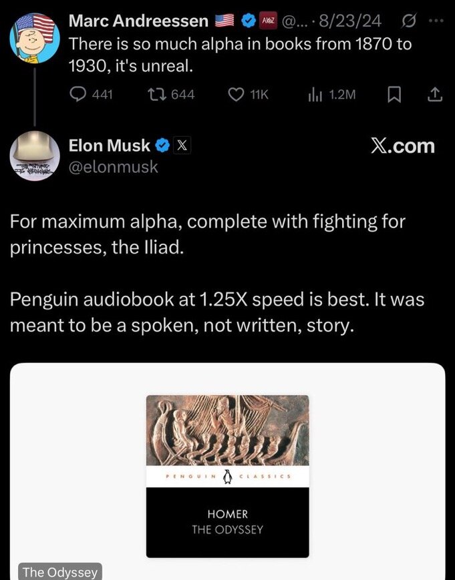Click Marc Andreessen's blue verified badge

click(x=248, y=21)
